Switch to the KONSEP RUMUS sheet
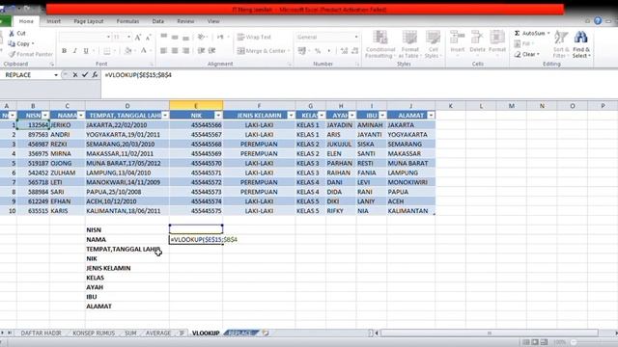Image resolution: width=618 pixels, height=347 pixels. coord(94,333)
